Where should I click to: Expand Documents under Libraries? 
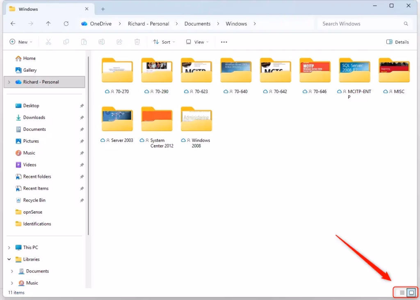pyautogui.click(x=12, y=271)
